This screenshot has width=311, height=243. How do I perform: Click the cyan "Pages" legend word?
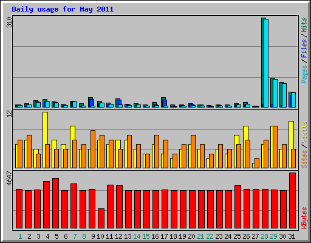click(304, 74)
